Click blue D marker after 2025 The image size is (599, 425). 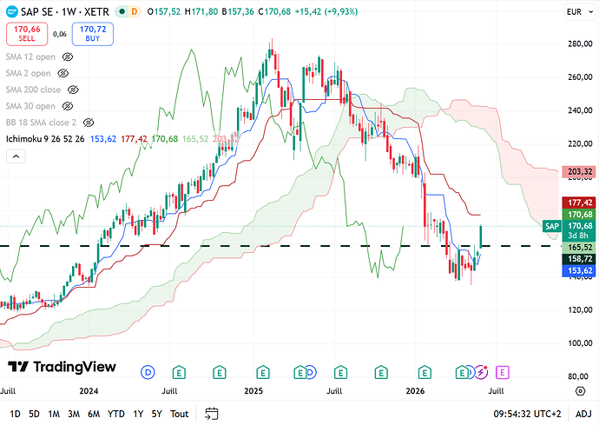click(311, 372)
